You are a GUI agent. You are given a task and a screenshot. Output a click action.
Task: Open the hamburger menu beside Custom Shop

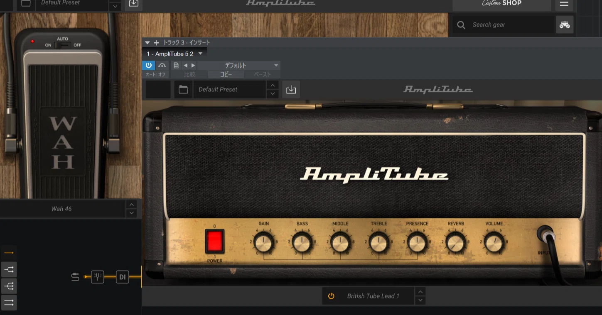coord(564,4)
